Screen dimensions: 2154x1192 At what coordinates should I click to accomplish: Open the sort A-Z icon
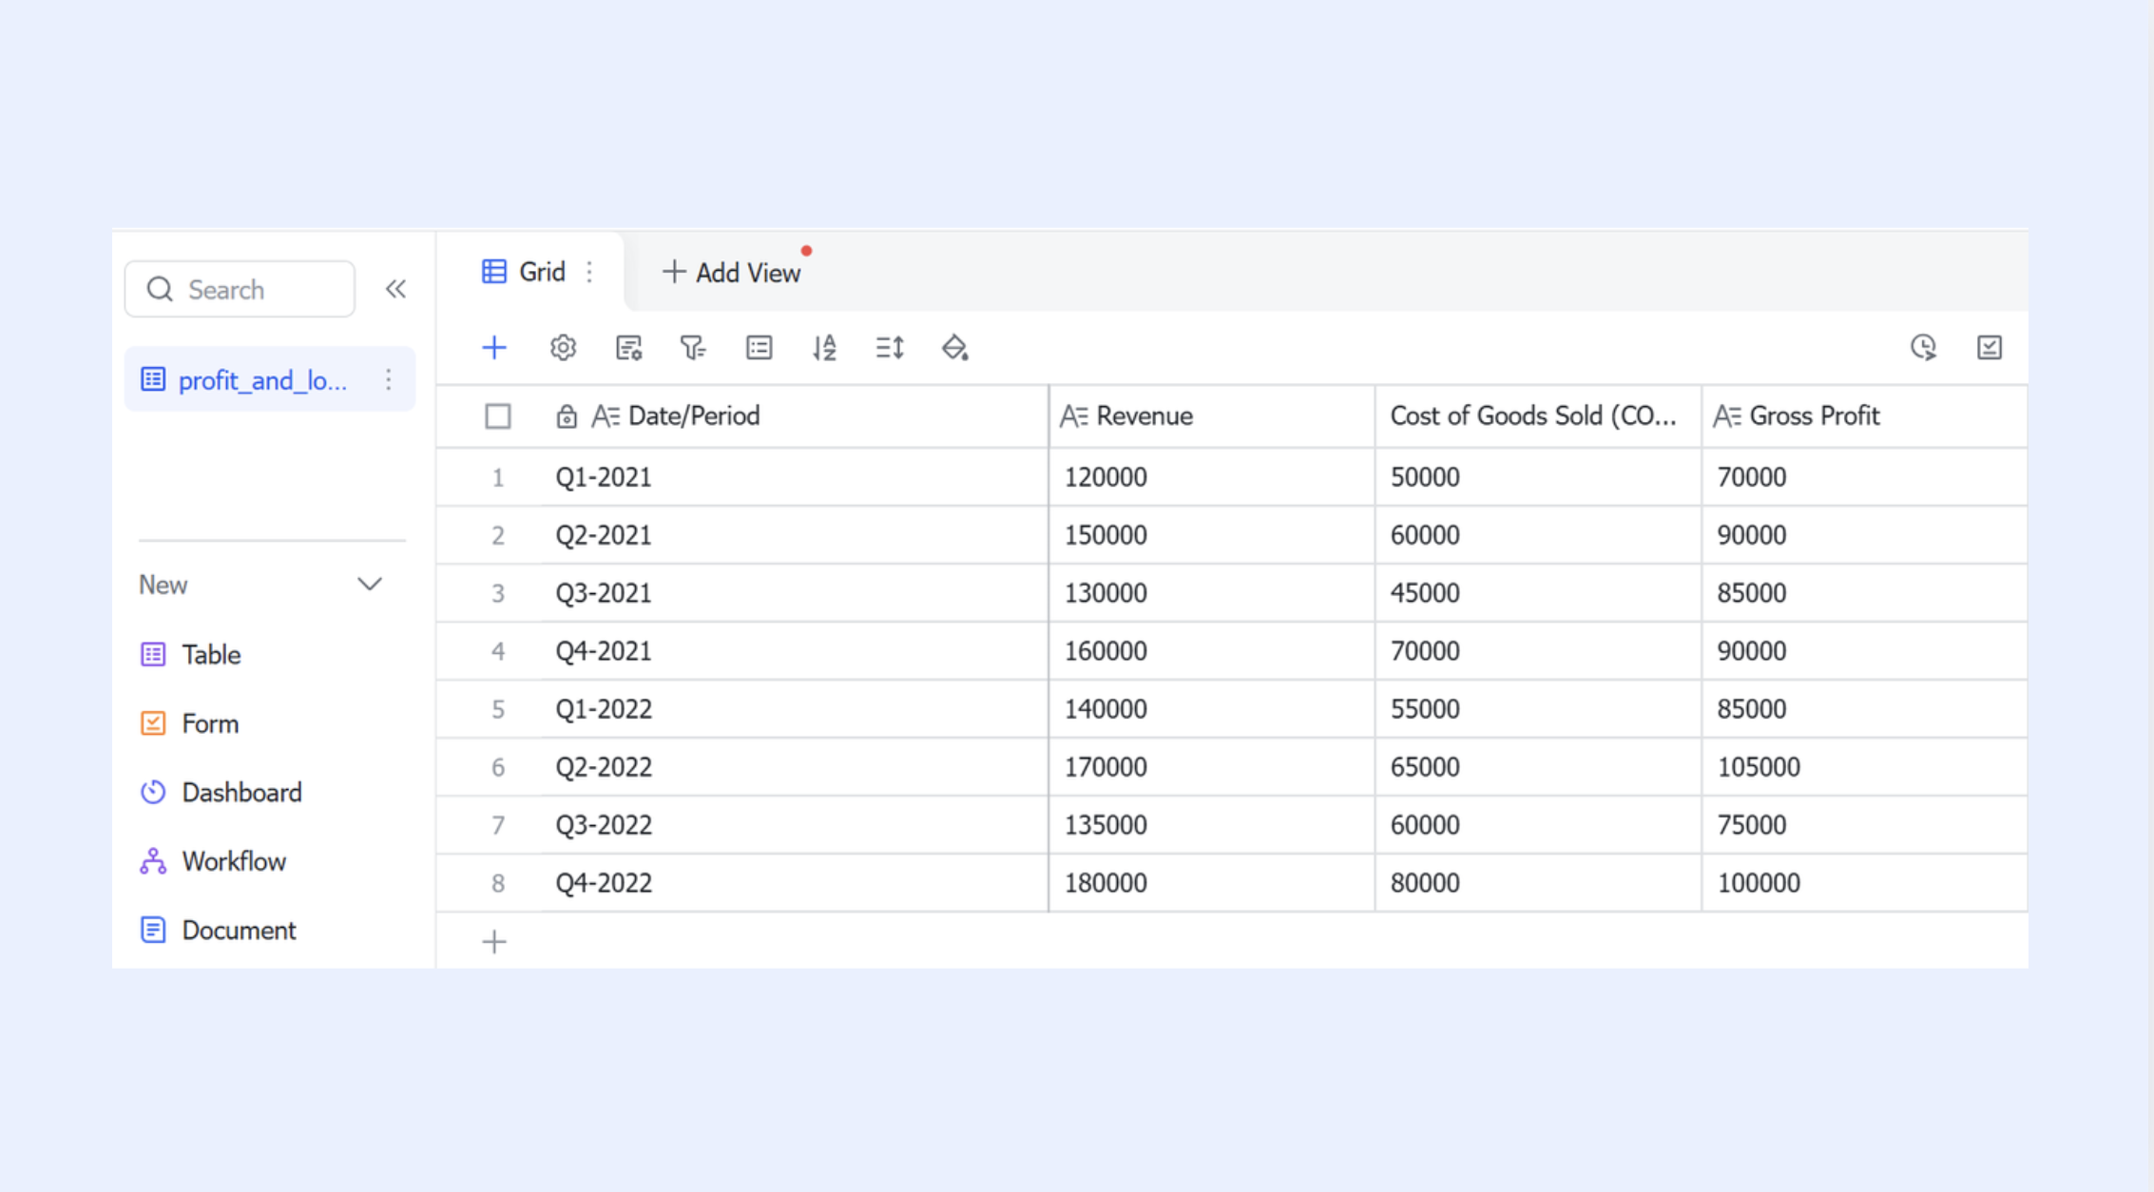[x=824, y=348]
